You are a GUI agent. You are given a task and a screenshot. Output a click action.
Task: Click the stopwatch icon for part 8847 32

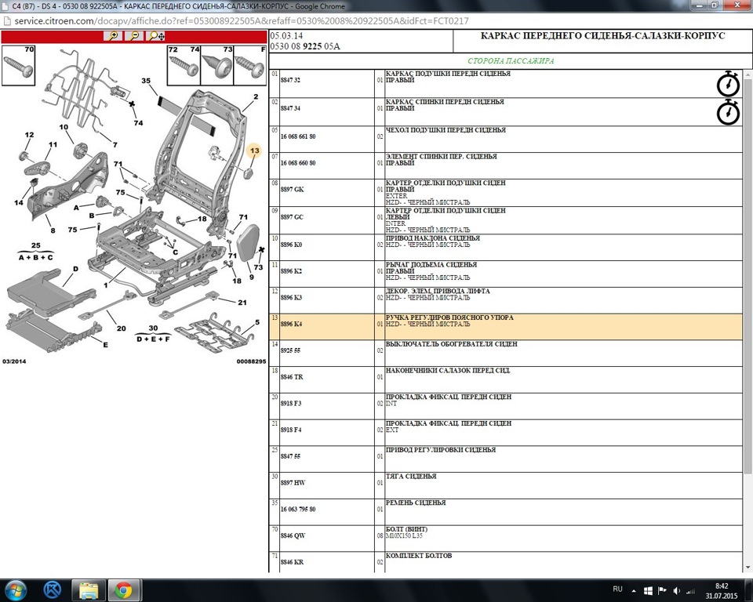point(728,84)
